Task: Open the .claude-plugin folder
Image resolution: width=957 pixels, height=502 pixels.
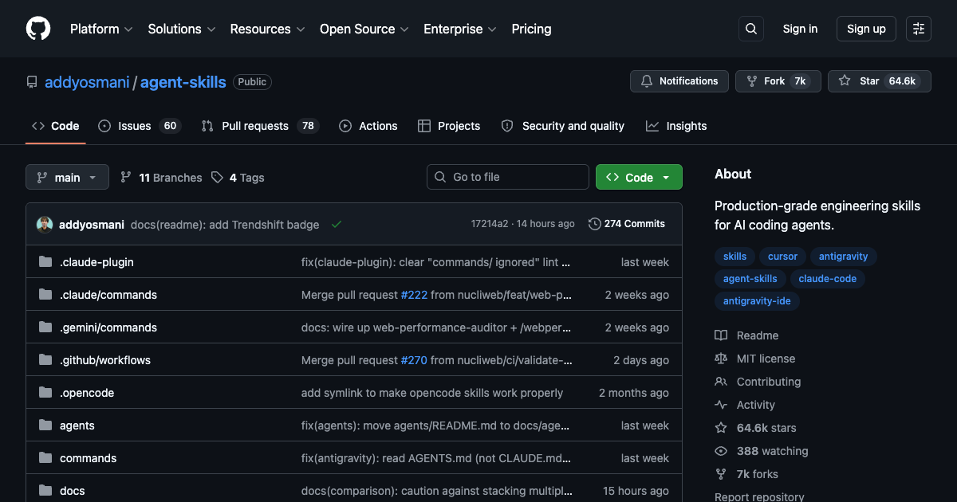Action: coord(96,262)
